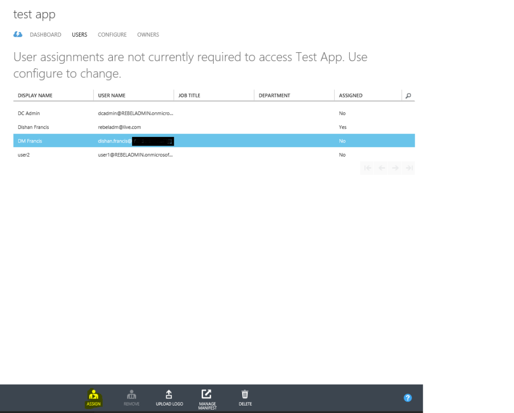Sort by the Display Name column header

pyautogui.click(x=35, y=95)
